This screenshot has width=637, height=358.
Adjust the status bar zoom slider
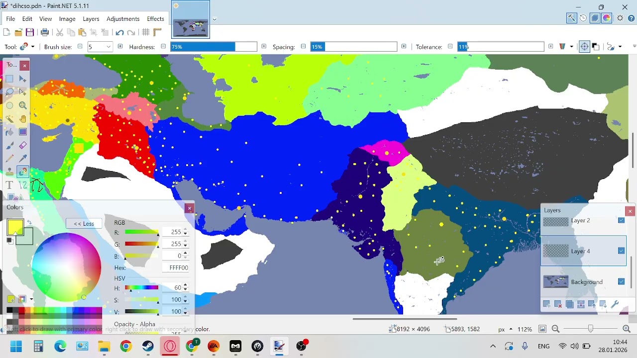[591, 329]
